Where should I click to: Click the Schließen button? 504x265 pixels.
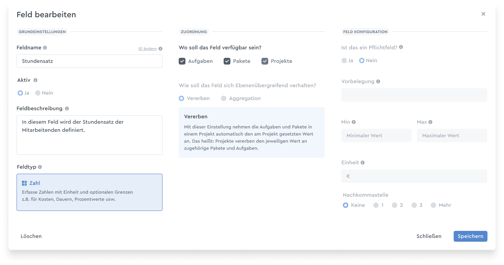point(429,236)
